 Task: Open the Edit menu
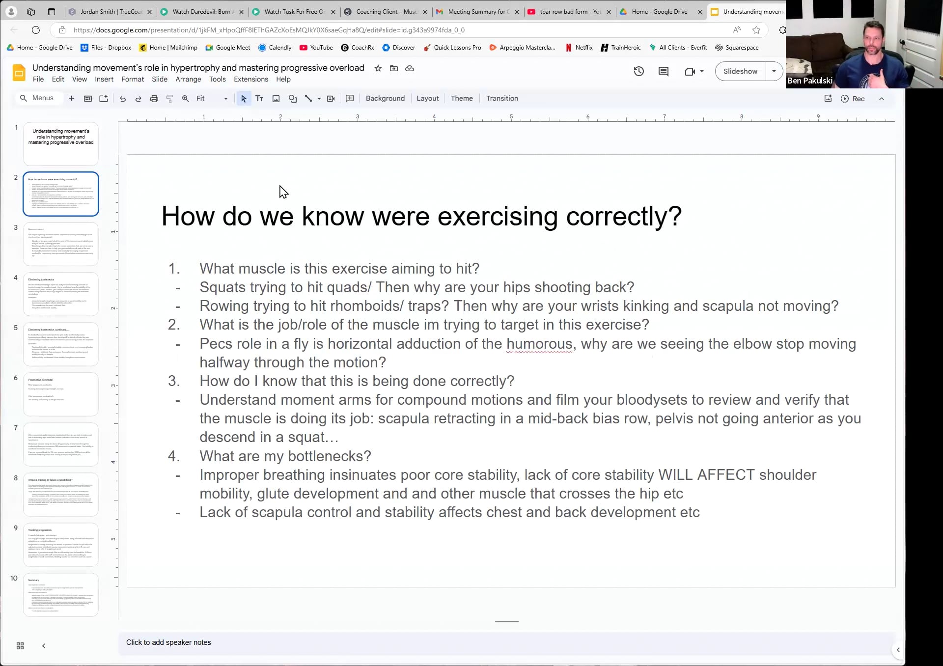pos(58,79)
